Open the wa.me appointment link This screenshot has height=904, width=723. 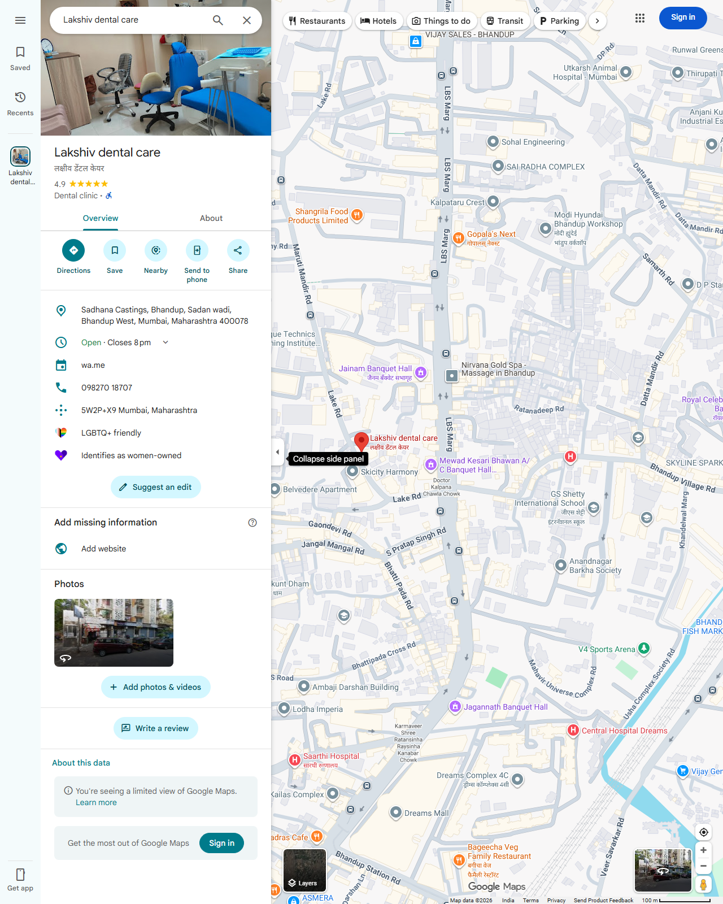(x=156, y=365)
